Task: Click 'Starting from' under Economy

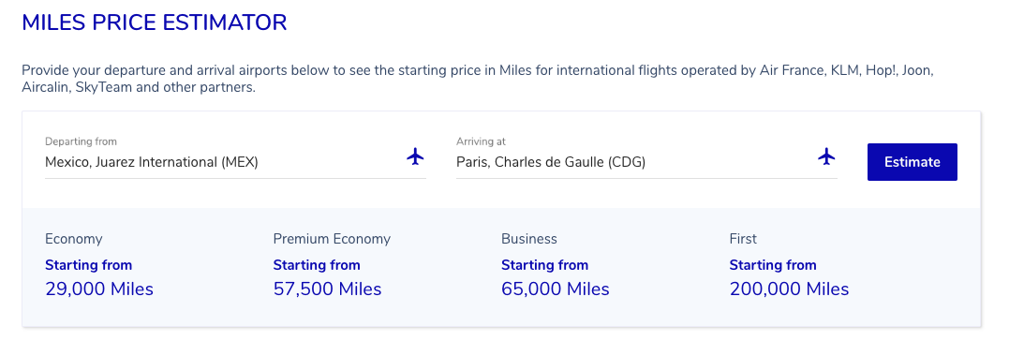Action: [89, 265]
